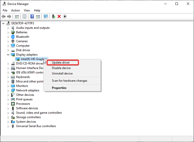Open Properties from the context menu
This screenshot has height=142, width=194.
pos(59,88)
